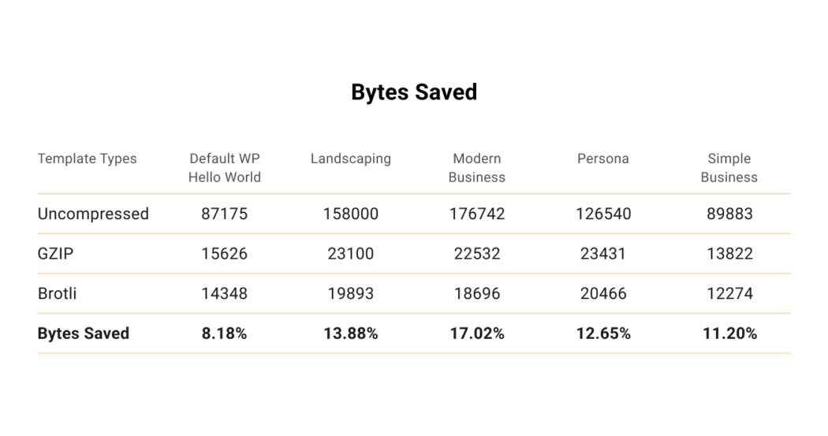The image size is (828, 436).
Task: Select the Modern Business GZIP value 22532
Action: (477, 254)
